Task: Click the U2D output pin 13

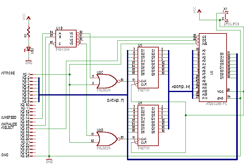Action: click(x=122, y=138)
